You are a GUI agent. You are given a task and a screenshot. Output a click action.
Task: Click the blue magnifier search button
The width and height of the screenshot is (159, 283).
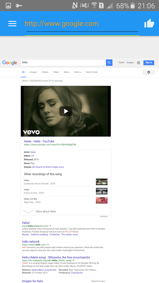click(x=109, y=63)
